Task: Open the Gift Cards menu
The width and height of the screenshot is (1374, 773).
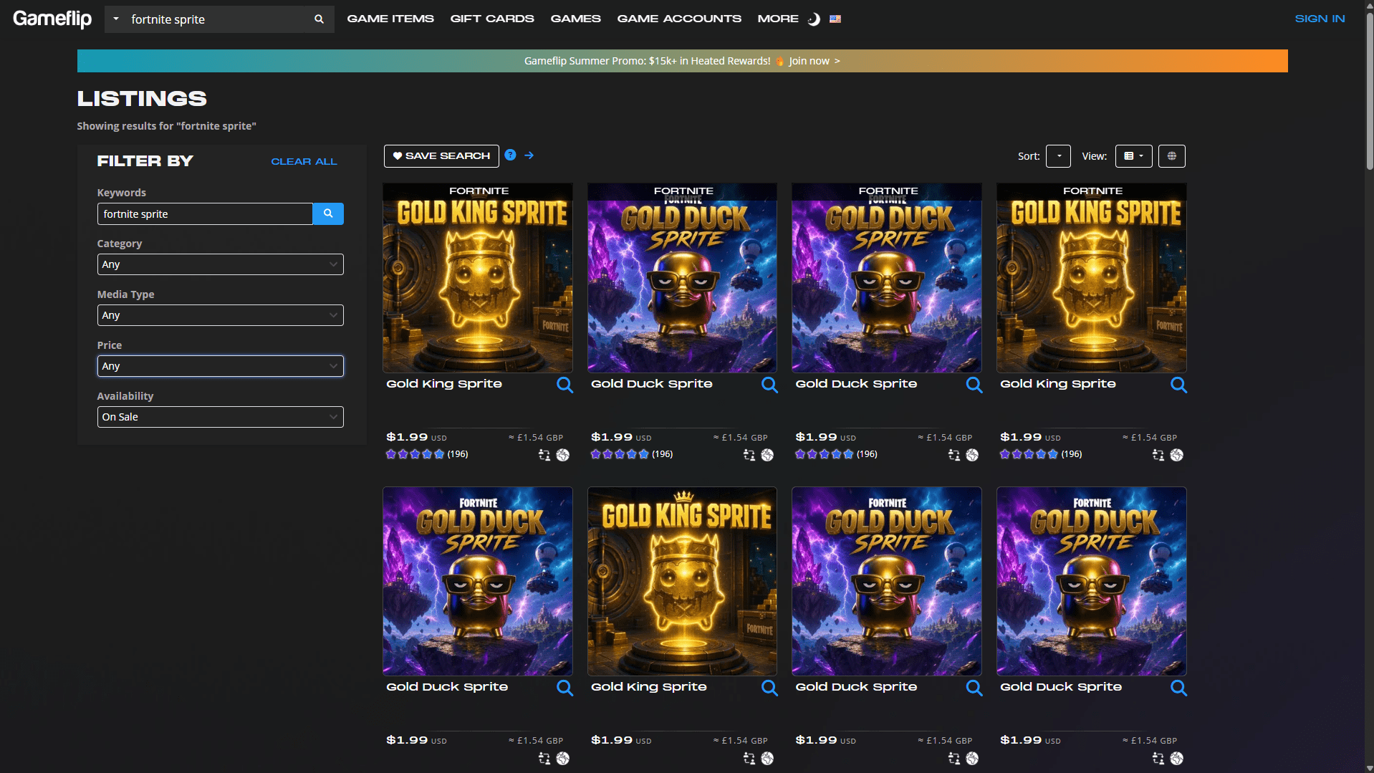Action: point(492,19)
